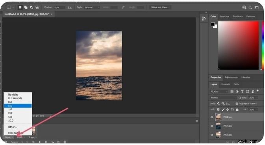Viewport: 265px width, 145px height.
Task: Click the black foreground color swatch
Action: pyautogui.click(x=213, y=24)
